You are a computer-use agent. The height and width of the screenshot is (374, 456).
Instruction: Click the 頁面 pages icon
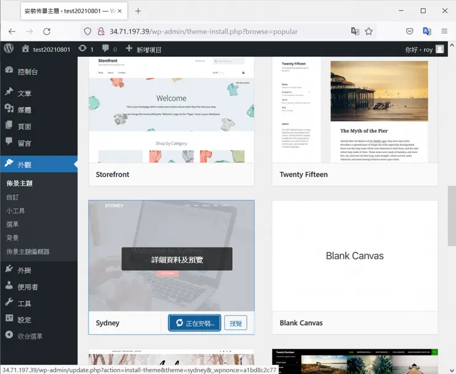click(9, 125)
